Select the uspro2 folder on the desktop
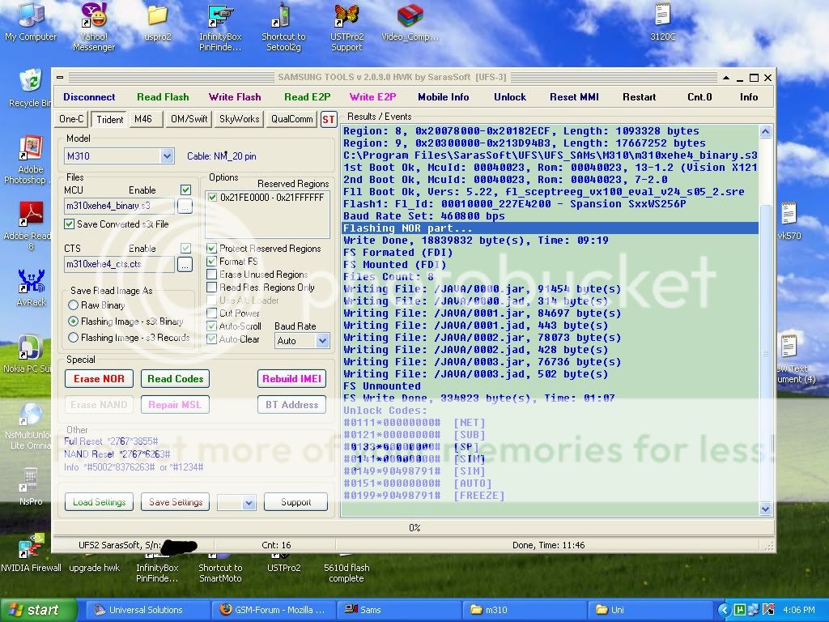 pyautogui.click(x=158, y=22)
